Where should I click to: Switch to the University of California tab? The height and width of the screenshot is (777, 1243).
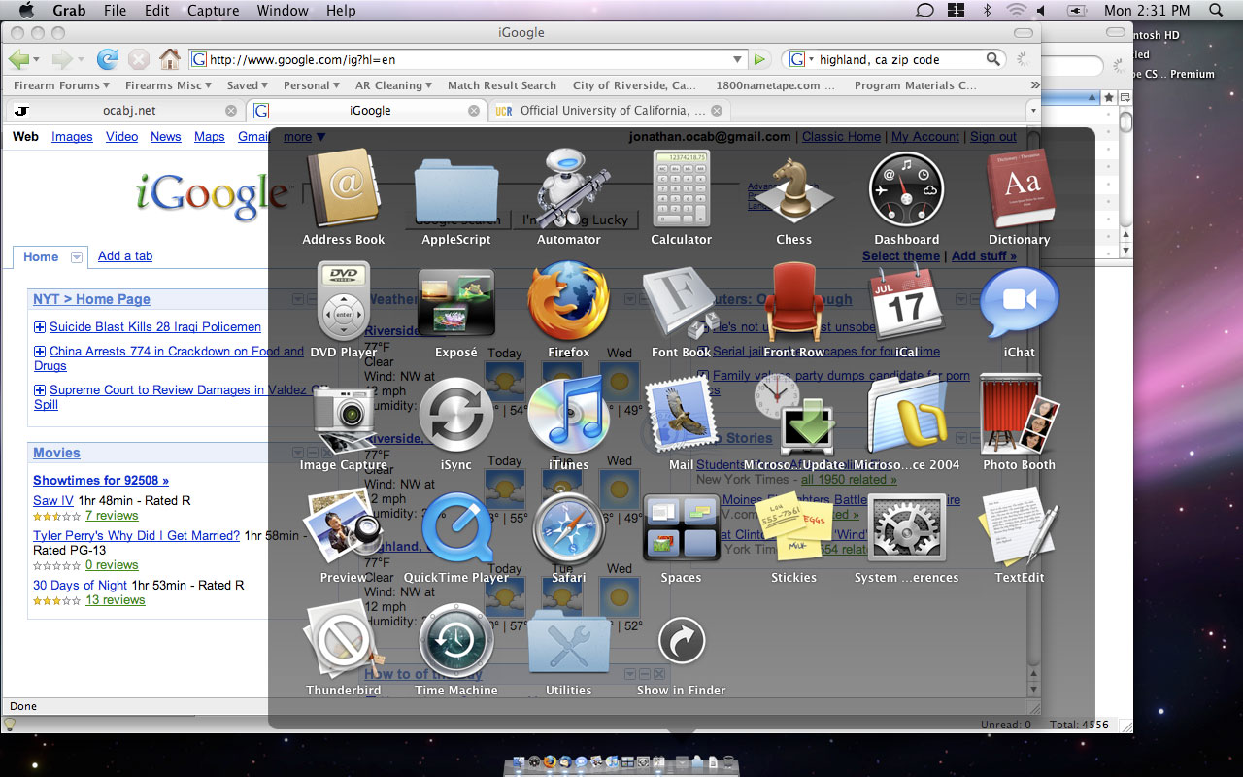coord(610,110)
